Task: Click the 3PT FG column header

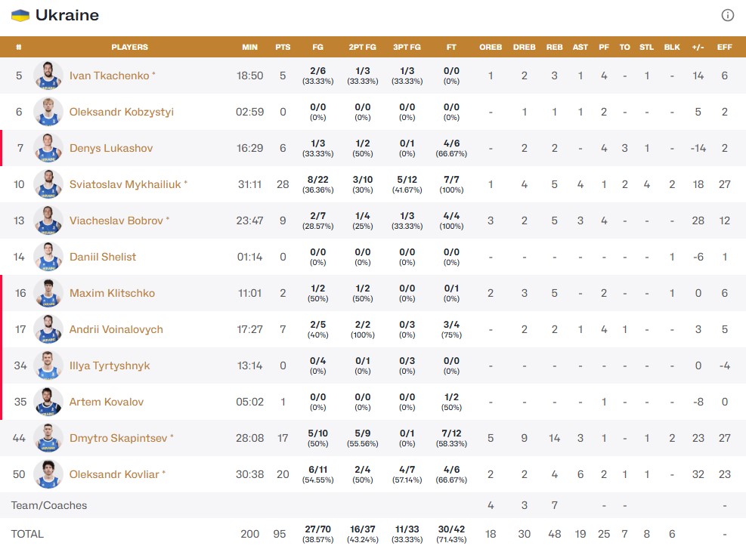Action: click(x=407, y=47)
